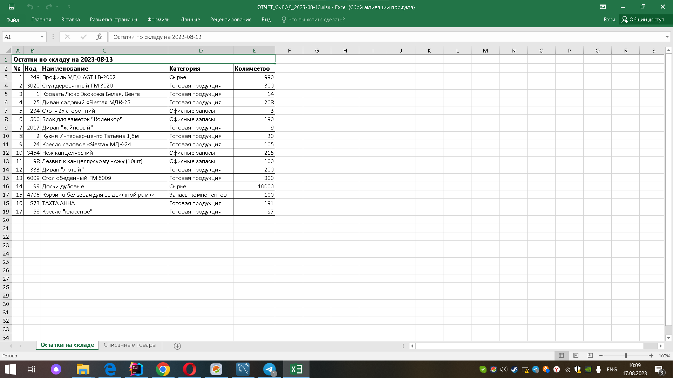
Task: Open the Формулы ribbon tab
Action: point(159,20)
